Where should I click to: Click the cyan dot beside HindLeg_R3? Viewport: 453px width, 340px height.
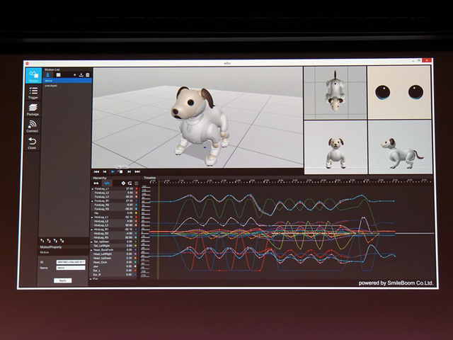[136, 238]
